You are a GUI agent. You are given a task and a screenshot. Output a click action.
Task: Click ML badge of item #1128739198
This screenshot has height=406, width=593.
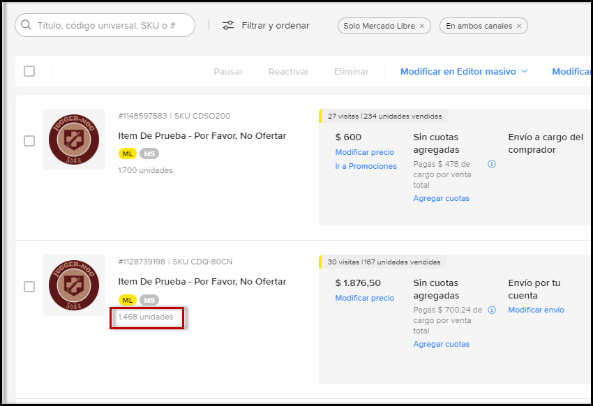click(128, 300)
